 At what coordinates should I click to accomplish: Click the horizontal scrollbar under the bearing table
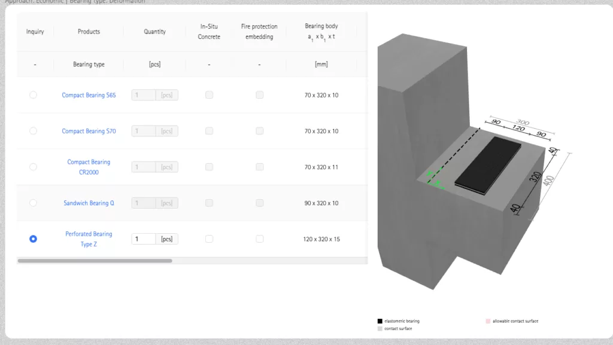95,261
